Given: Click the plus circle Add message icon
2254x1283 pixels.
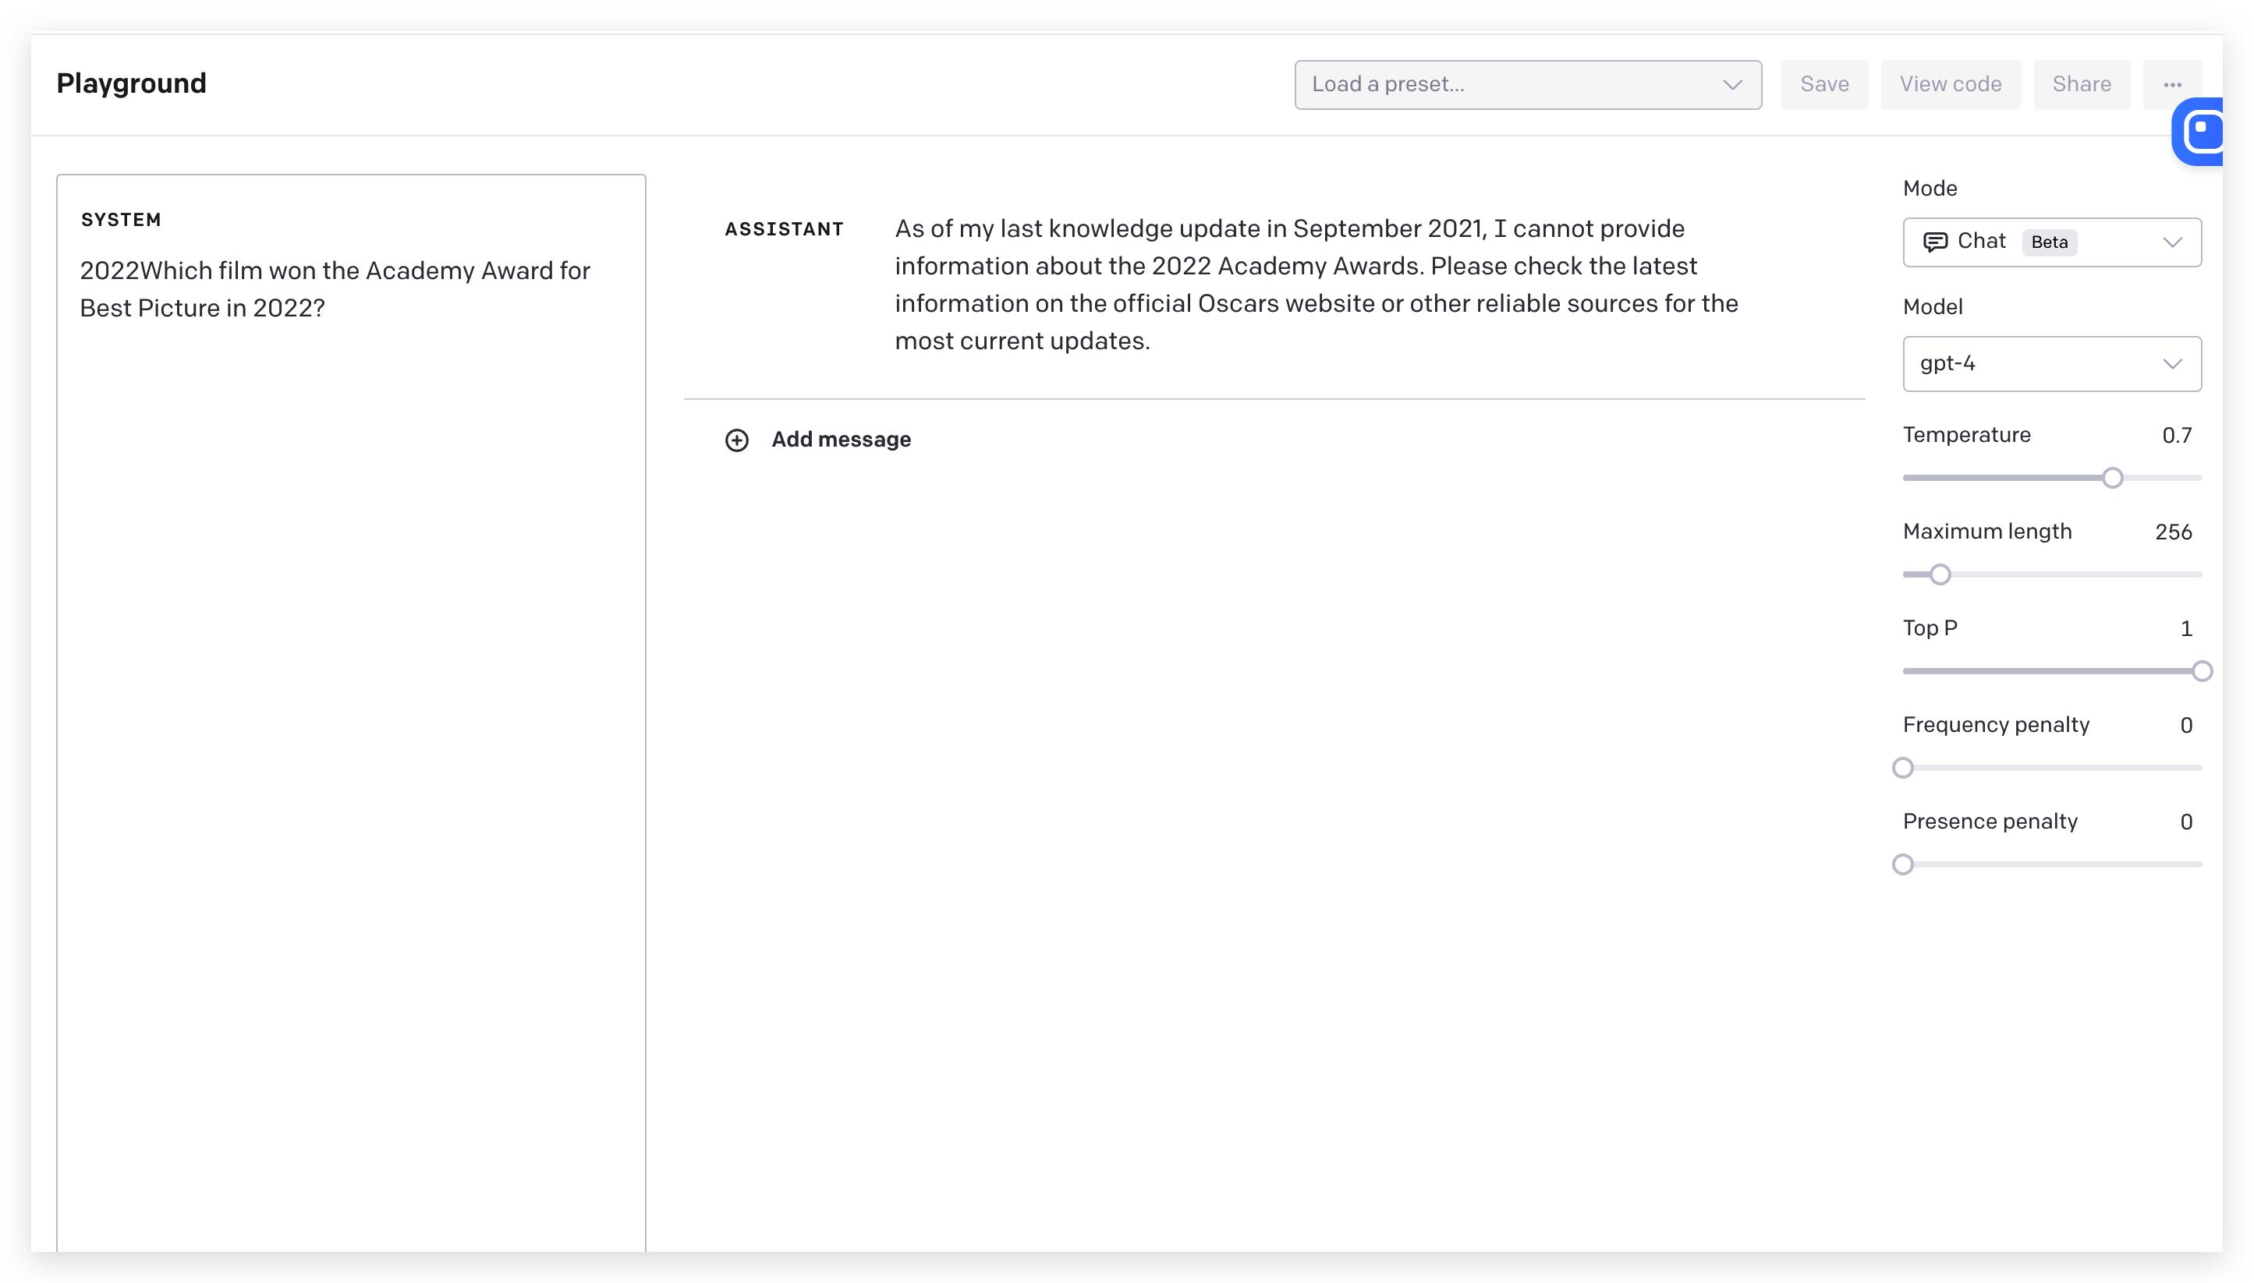Looking at the screenshot, I should tap(736, 440).
